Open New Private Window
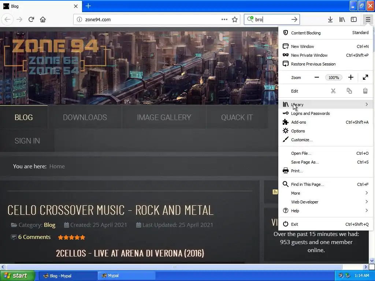This screenshot has width=375, height=281. click(326, 55)
